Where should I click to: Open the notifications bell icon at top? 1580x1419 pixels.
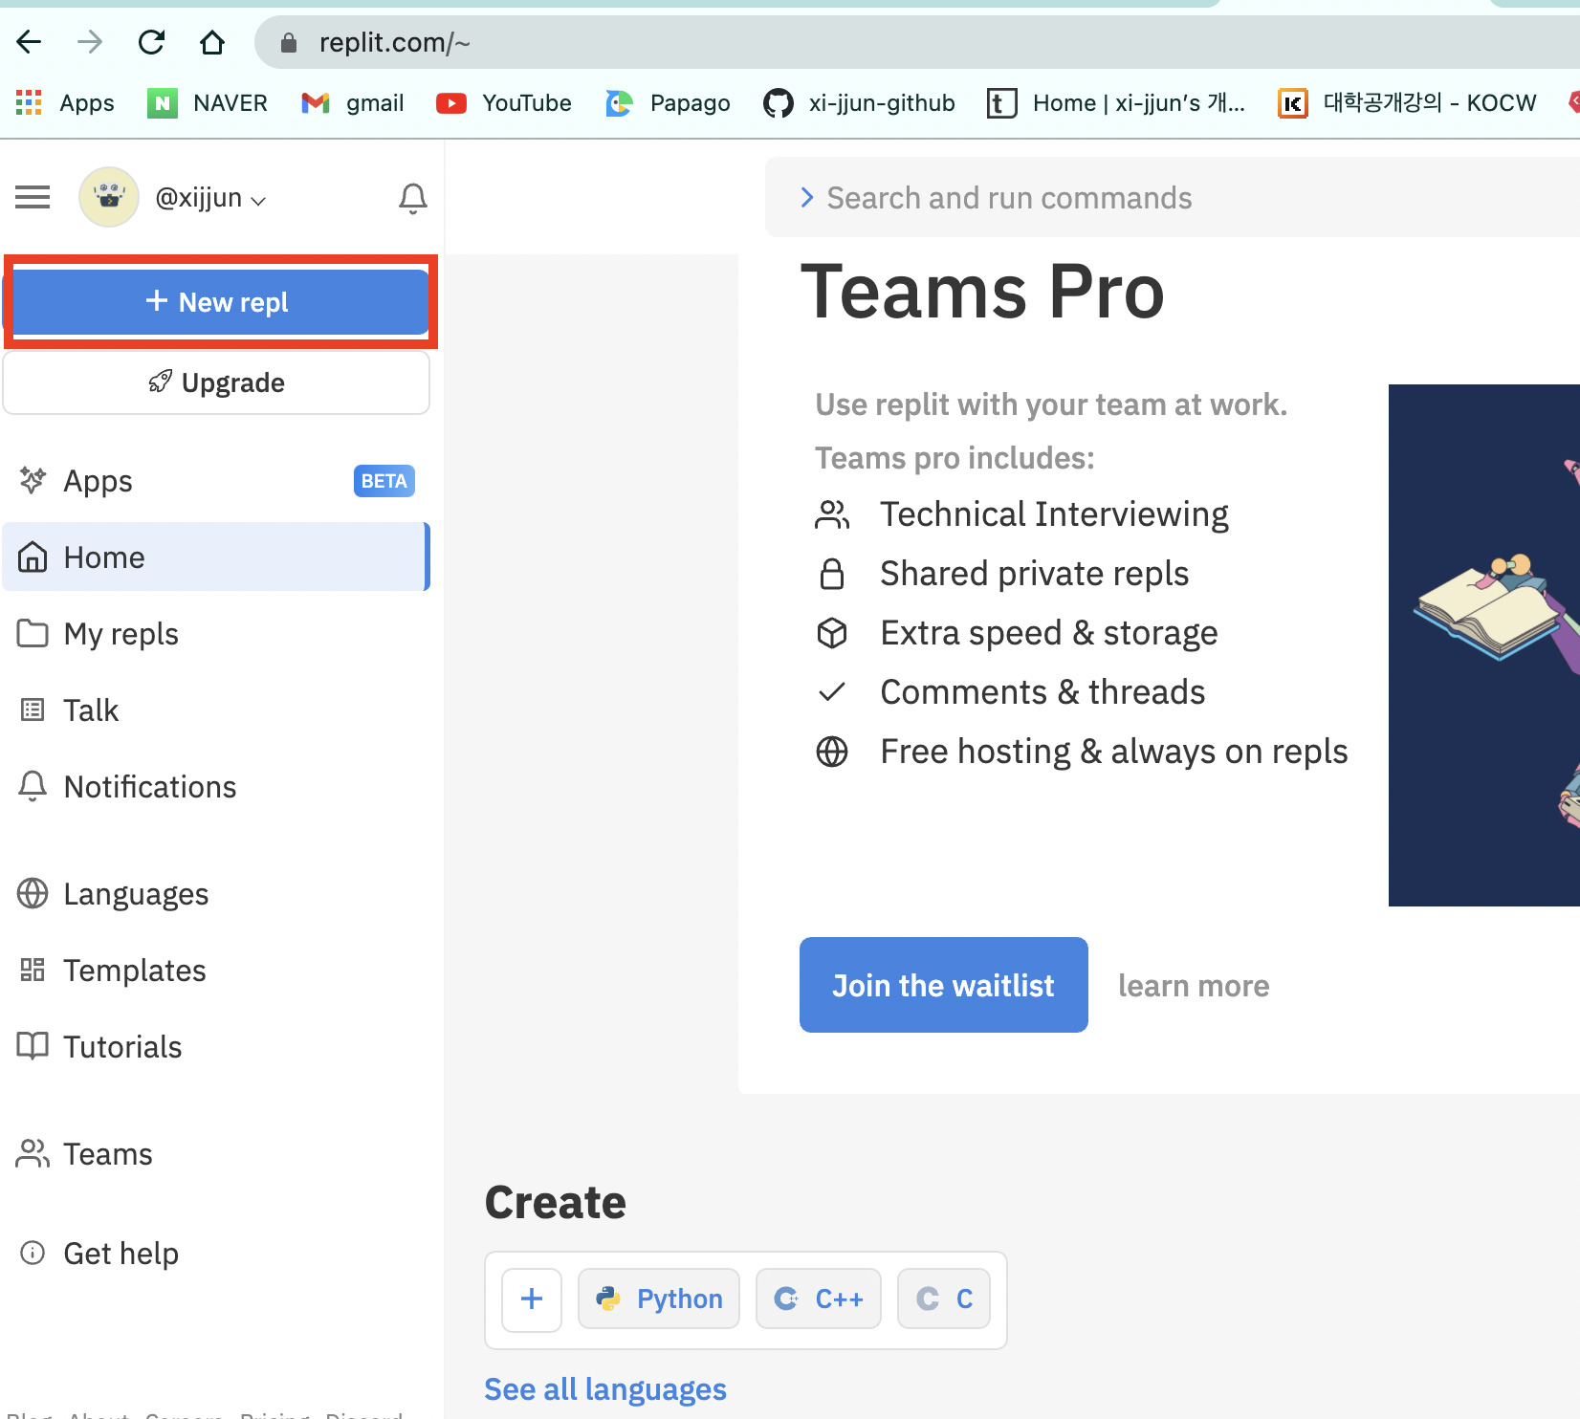[x=412, y=198]
